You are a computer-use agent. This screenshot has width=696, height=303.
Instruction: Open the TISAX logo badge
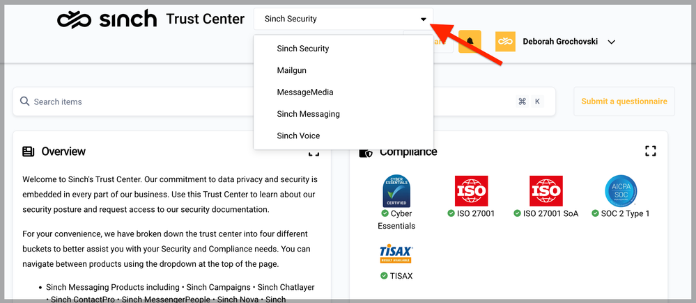396,254
